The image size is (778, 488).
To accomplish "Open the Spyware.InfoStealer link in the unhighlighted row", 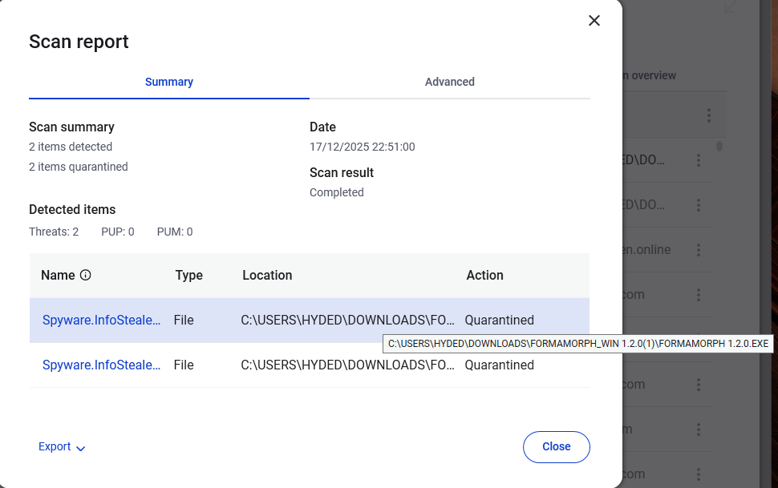I will click(x=101, y=365).
